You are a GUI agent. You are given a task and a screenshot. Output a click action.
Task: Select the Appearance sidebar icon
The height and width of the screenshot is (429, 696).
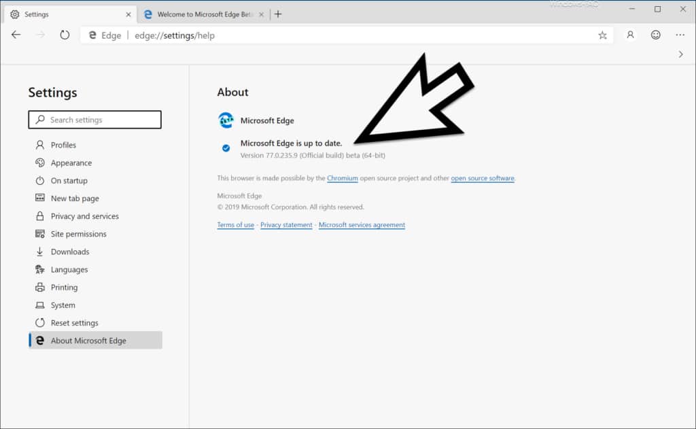coord(41,162)
